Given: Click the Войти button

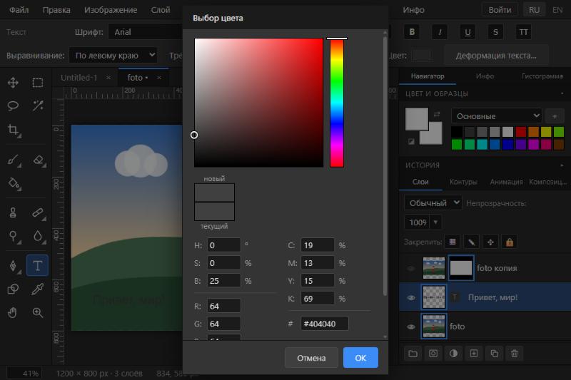Looking at the screenshot, I should 500,10.
